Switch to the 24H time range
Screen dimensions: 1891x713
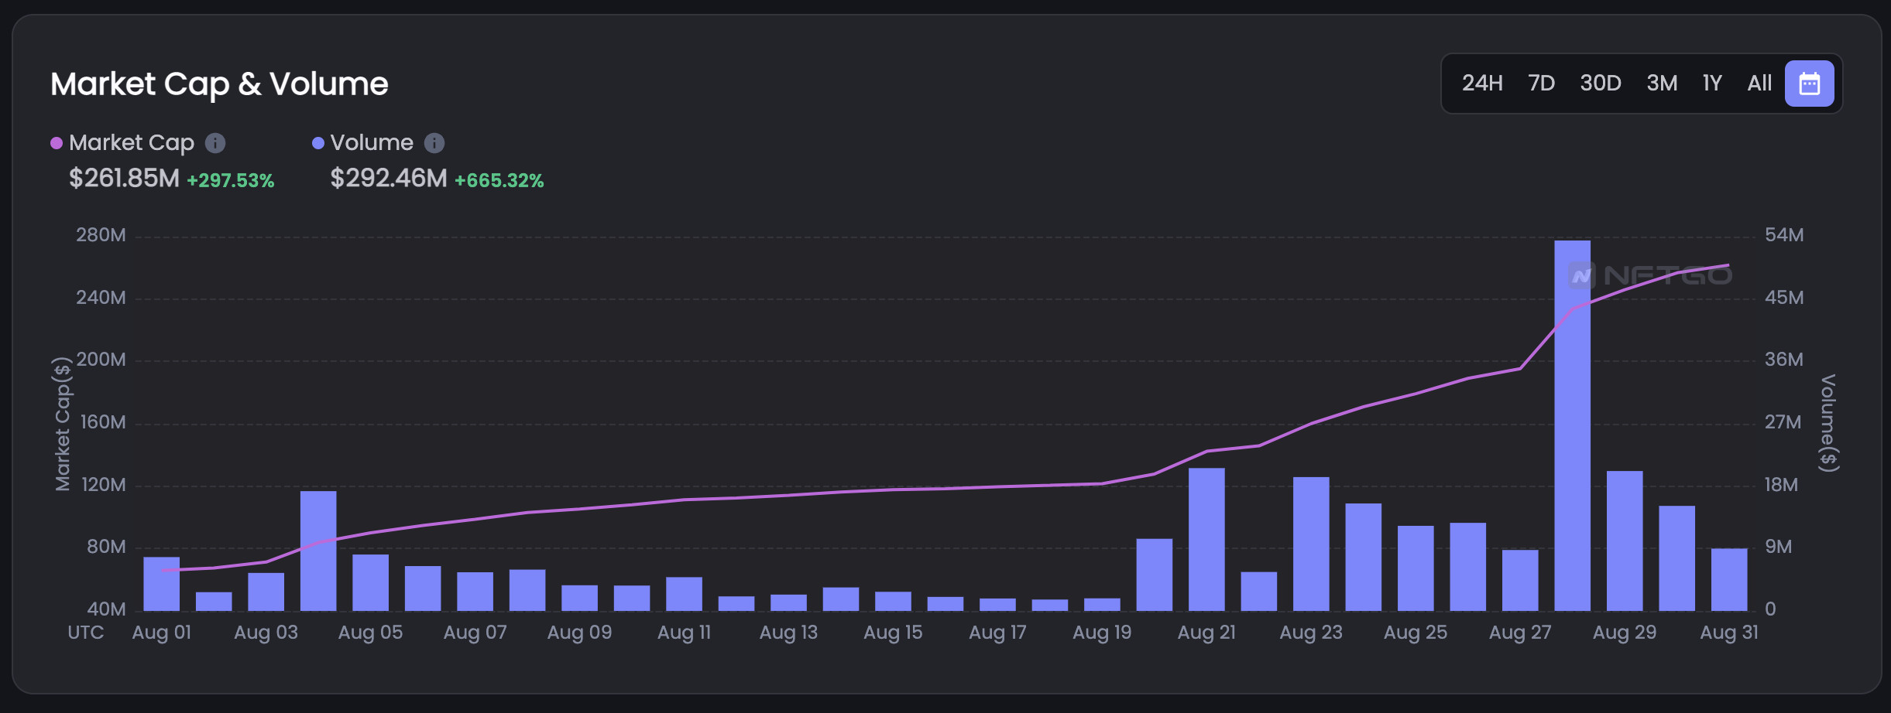(x=1482, y=84)
